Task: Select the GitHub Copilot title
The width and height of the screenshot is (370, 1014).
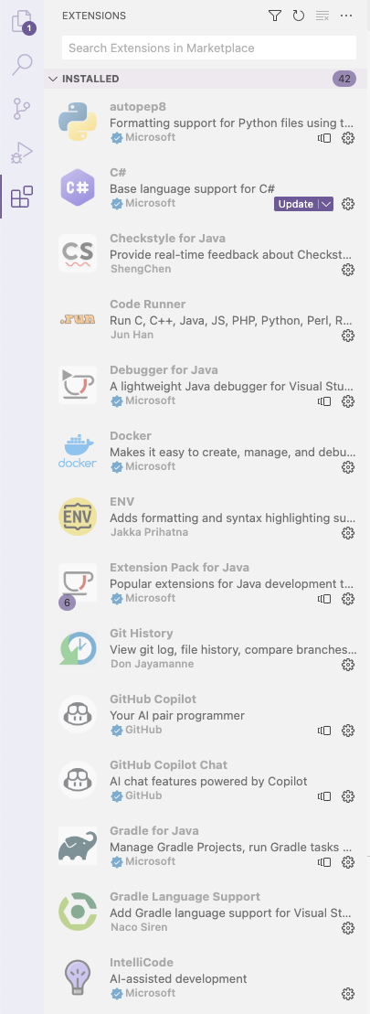Action: [x=153, y=699]
